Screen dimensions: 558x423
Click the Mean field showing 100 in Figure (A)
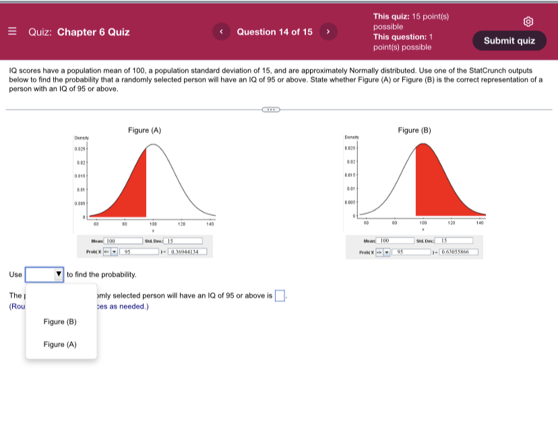(x=123, y=240)
